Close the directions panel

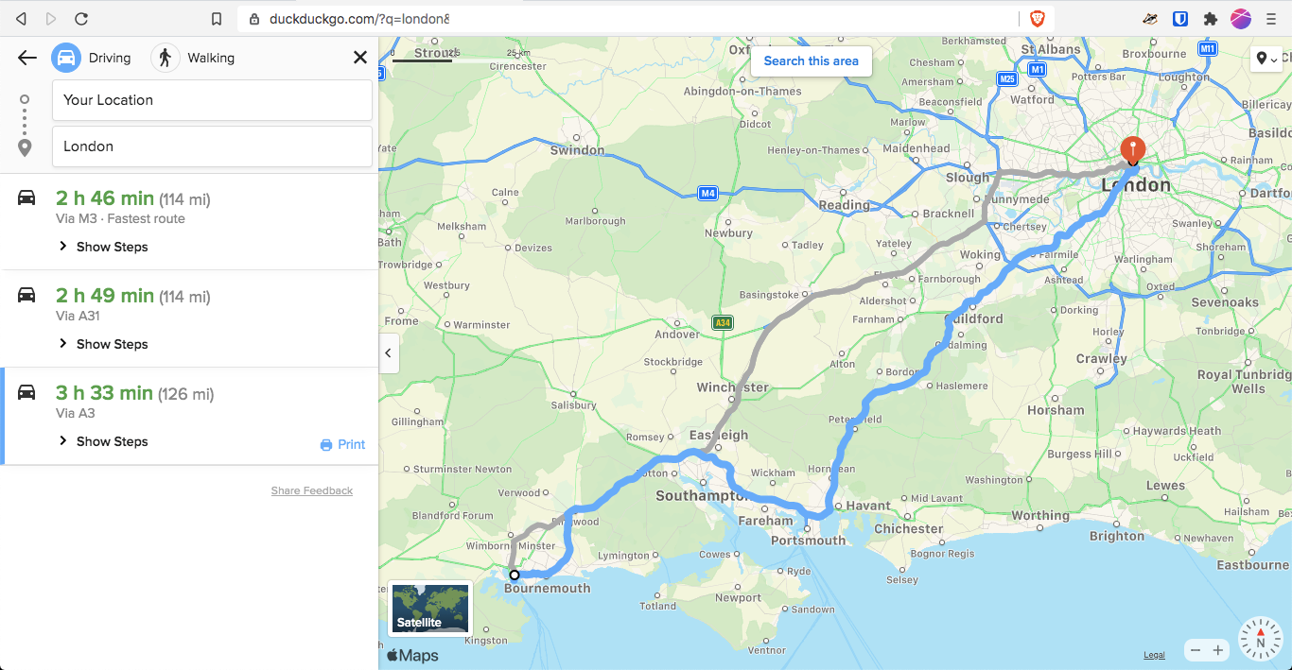[360, 58]
